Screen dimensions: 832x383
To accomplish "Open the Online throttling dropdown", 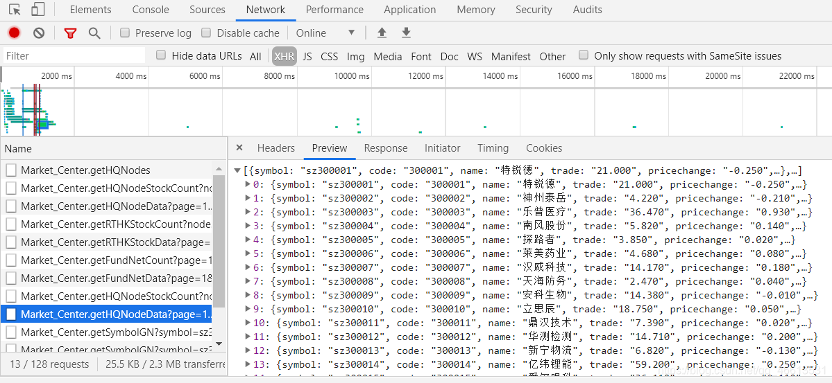I will (325, 33).
